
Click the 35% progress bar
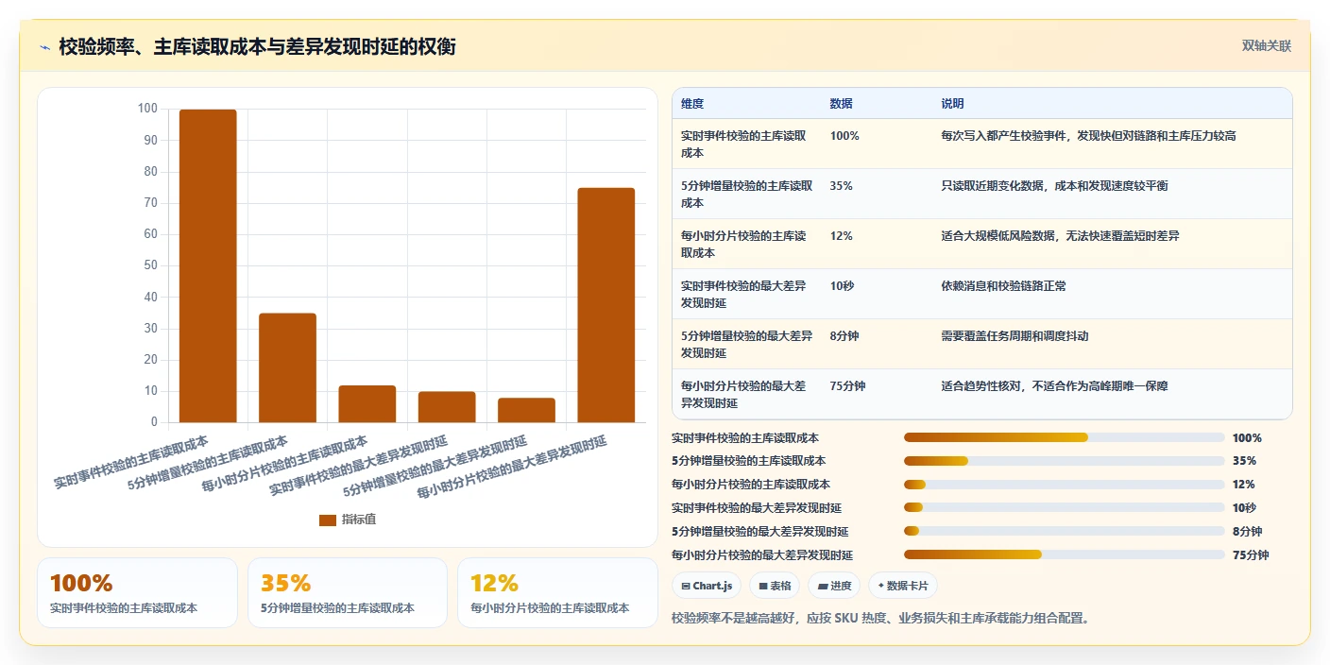tap(1065, 461)
